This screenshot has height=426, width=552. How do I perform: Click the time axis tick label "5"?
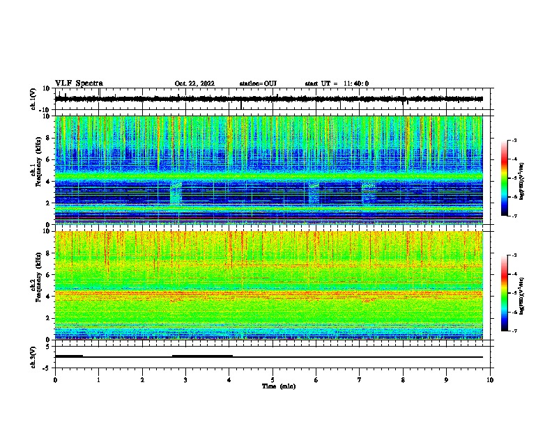click(273, 380)
